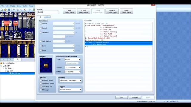Toggle the Walking Anim. option
This screenshot has width=191, height=107.
pos(41,80)
